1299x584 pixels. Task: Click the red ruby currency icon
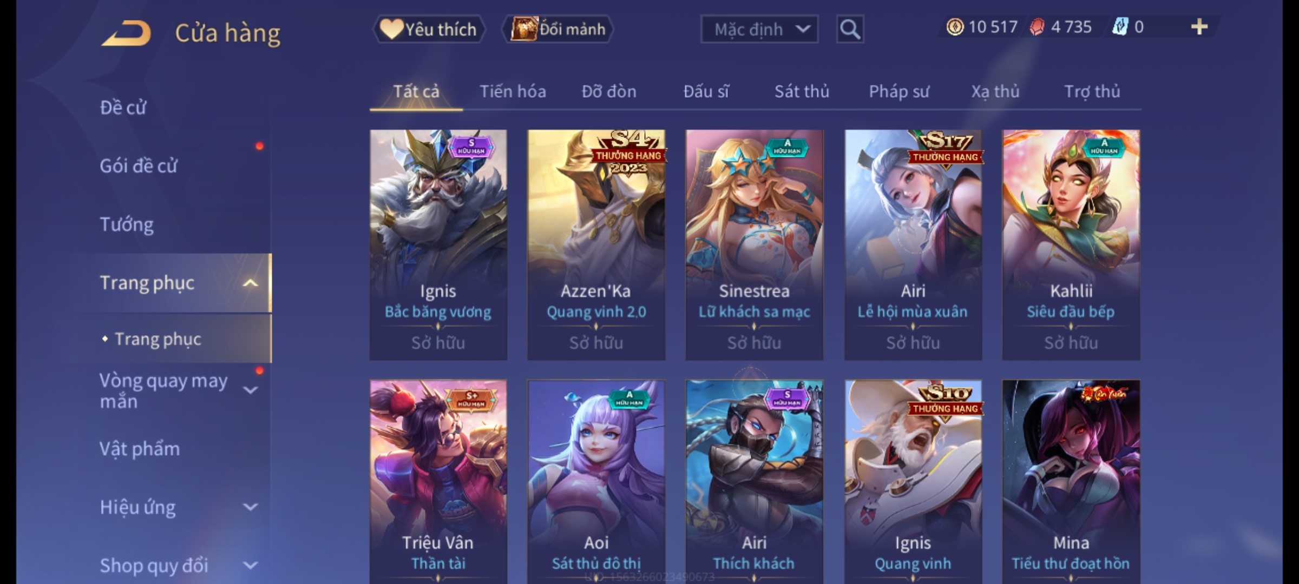tap(1037, 27)
